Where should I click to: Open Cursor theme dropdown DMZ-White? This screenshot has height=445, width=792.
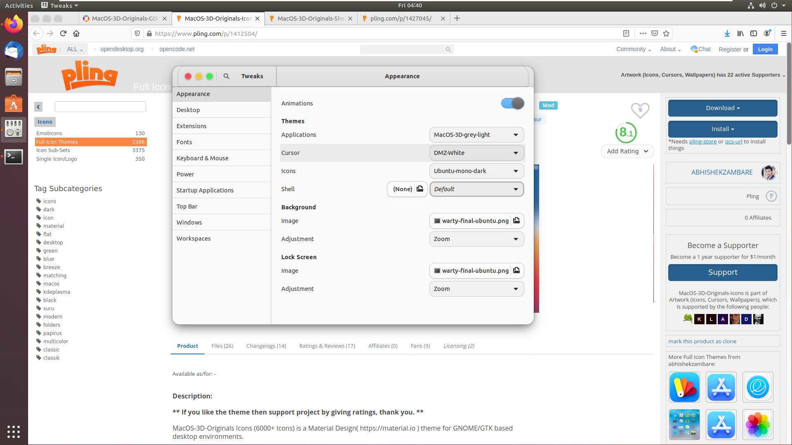point(476,153)
